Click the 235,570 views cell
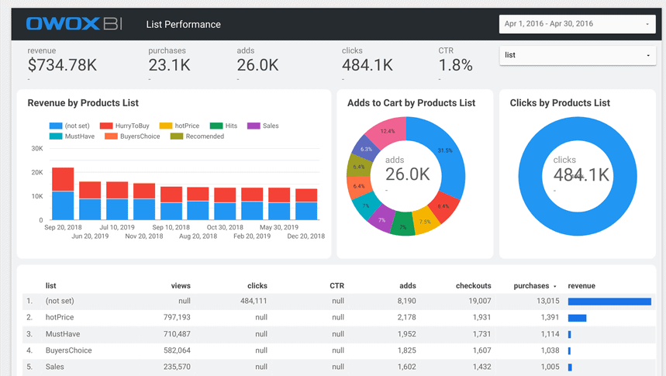666x376 pixels. (x=177, y=367)
